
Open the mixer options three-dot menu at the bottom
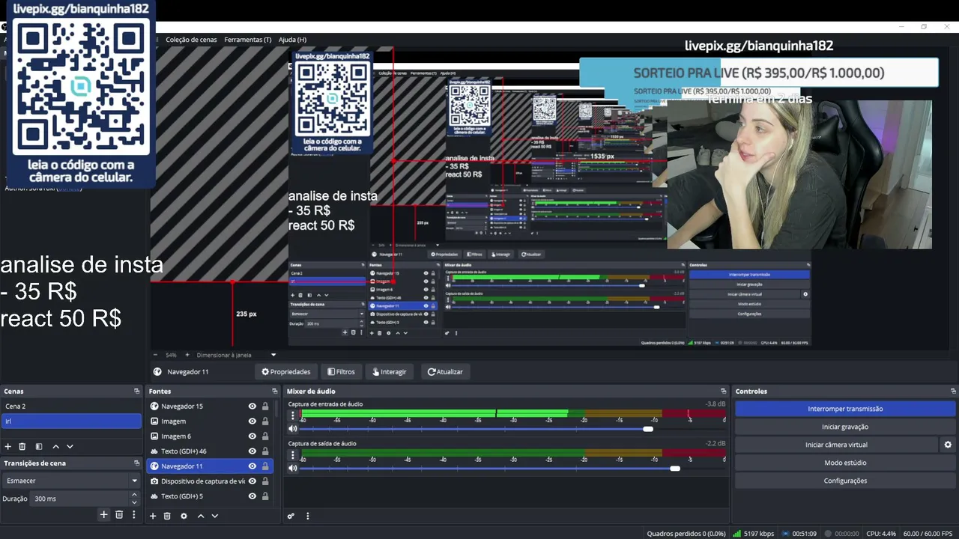pos(307,516)
